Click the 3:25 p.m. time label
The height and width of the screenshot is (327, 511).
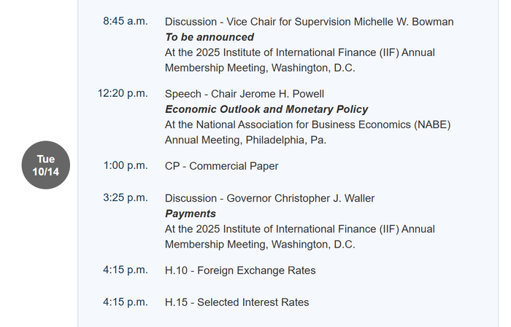coord(125,197)
